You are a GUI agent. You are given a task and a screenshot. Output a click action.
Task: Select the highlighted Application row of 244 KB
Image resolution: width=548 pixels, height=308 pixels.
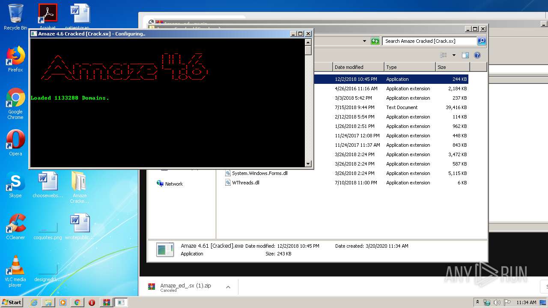(390, 79)
